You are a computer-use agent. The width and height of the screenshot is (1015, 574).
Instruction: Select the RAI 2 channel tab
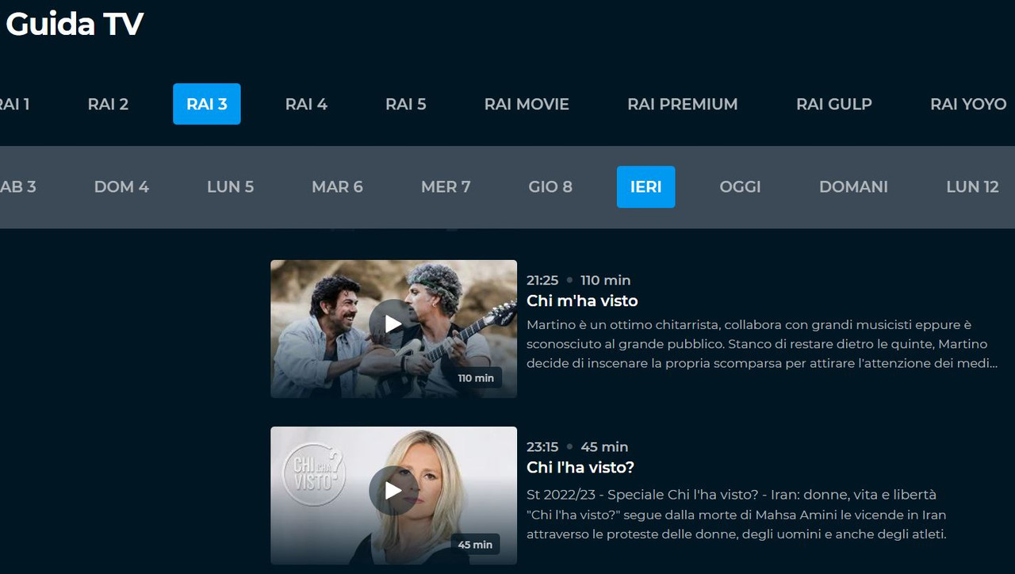[108, 104]
